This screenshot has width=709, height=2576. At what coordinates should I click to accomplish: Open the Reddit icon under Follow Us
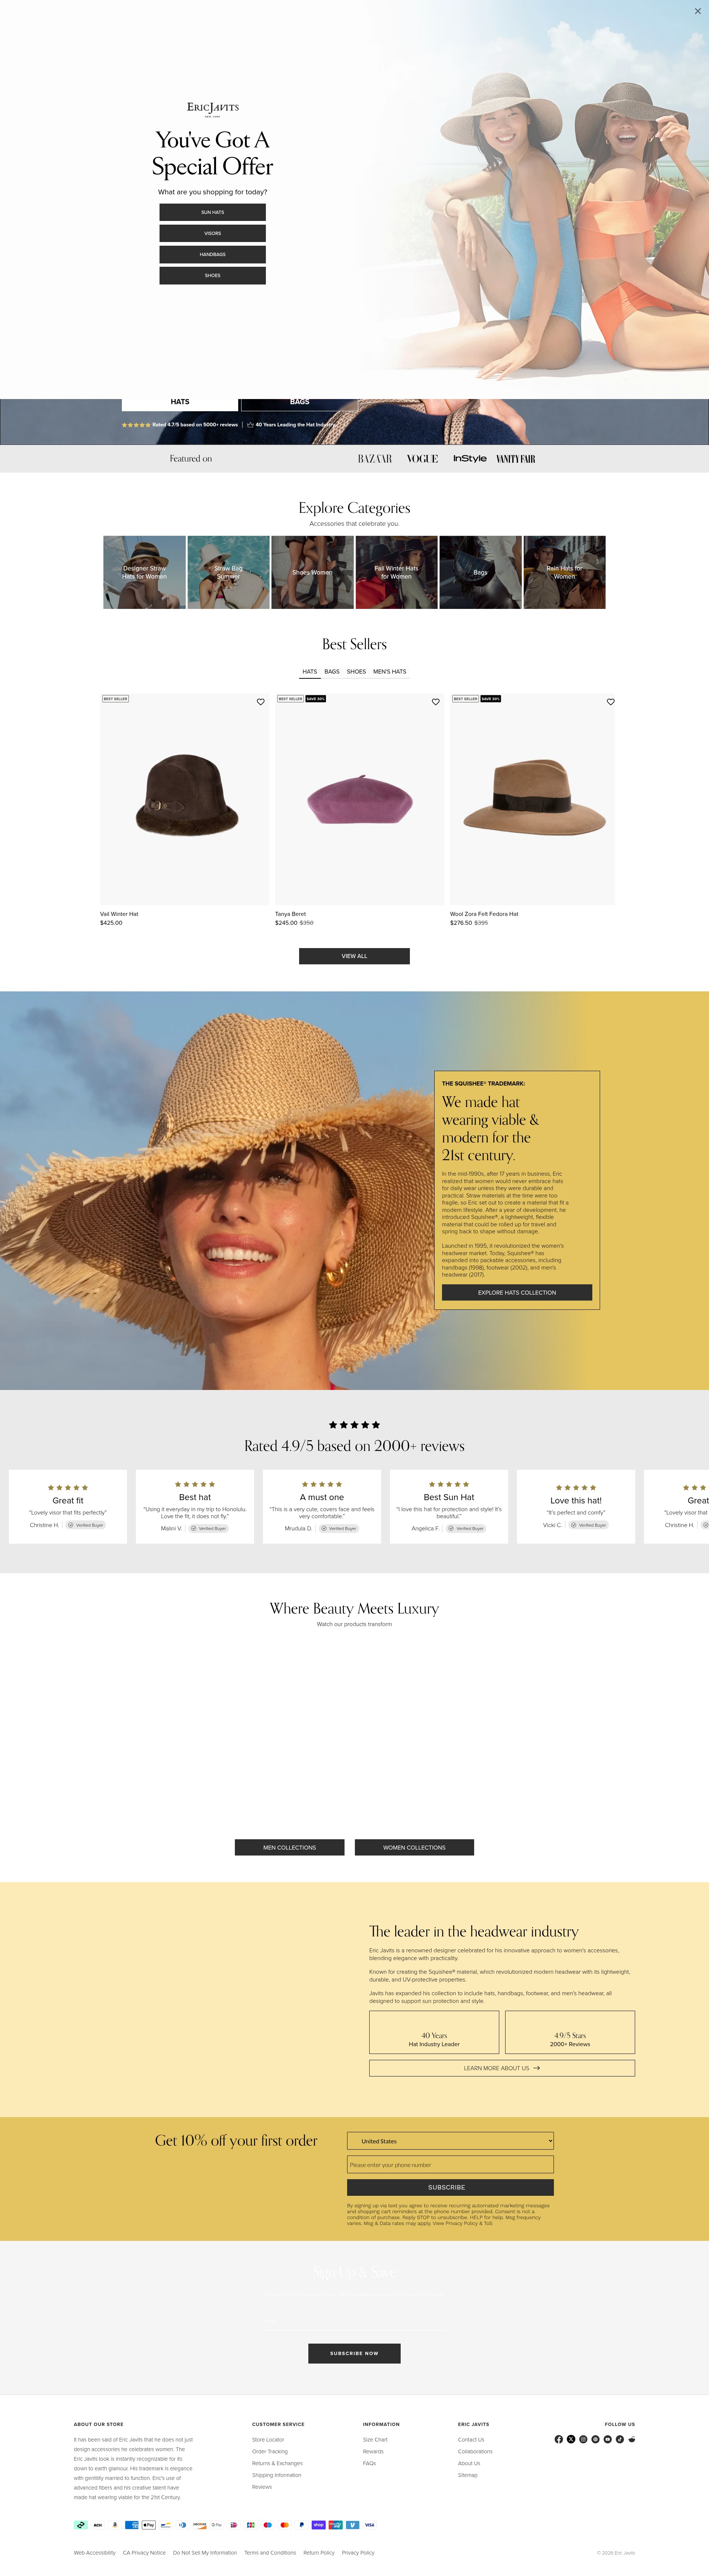(632, 2439)
